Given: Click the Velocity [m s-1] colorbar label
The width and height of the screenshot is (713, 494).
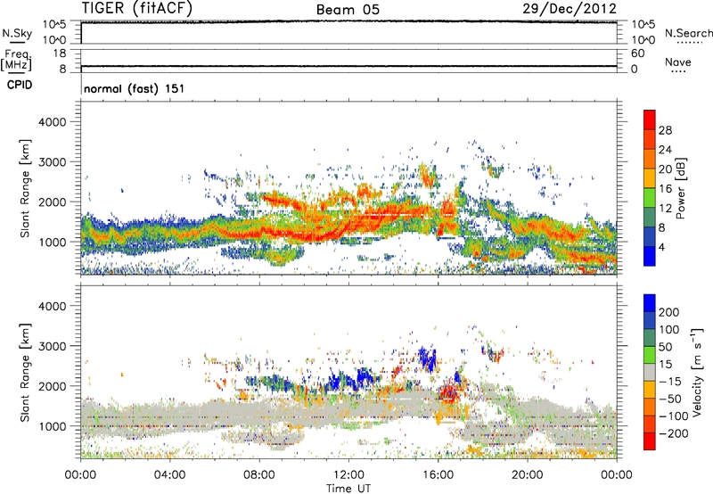Looking at the screenshot, I should pos(698,372).
